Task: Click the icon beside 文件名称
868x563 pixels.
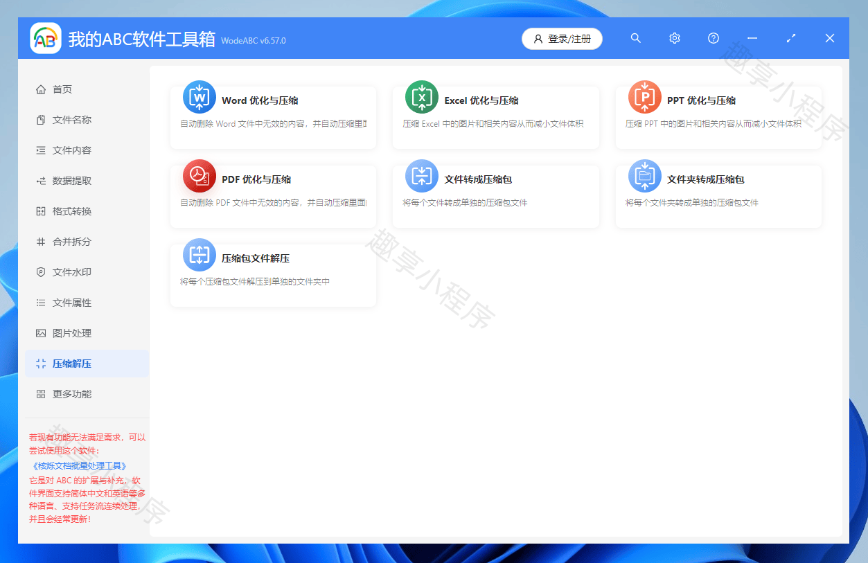Action: pos(41,120)
